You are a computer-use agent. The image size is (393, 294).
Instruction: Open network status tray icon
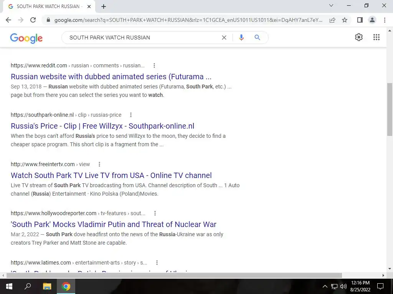click(x=334, y=286)
